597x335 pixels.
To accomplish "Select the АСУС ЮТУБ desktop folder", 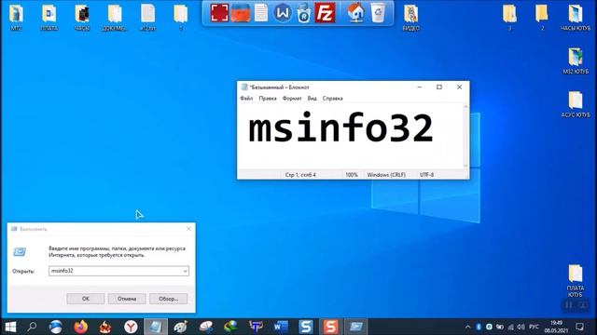I will click(x=576, y=104).
